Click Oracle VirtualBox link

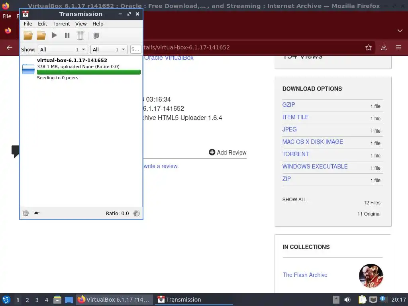coord(169,58)
